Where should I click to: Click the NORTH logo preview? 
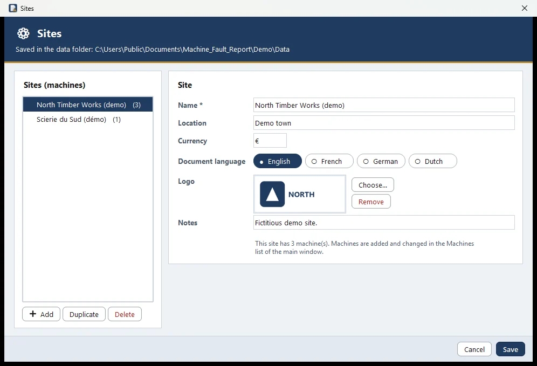pyautogui.click(x=300, y=194)
